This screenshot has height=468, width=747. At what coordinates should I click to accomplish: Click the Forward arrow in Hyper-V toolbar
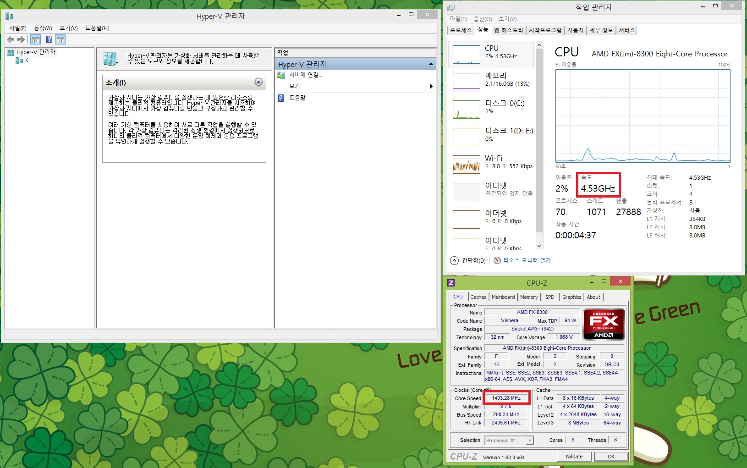21,39
